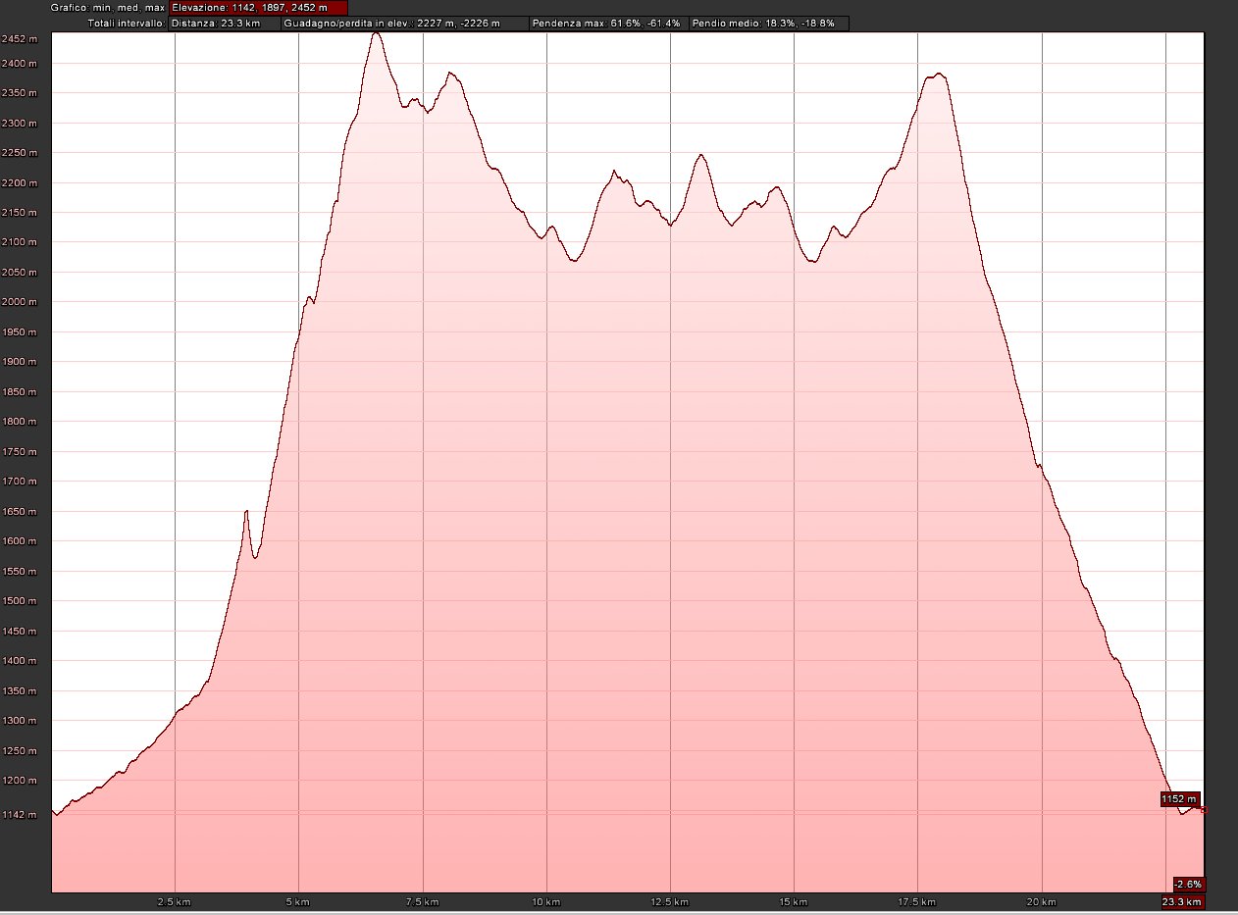Click the 20 km x-axis tick label
1238x915 pixels.
(x=1041, y=901)
